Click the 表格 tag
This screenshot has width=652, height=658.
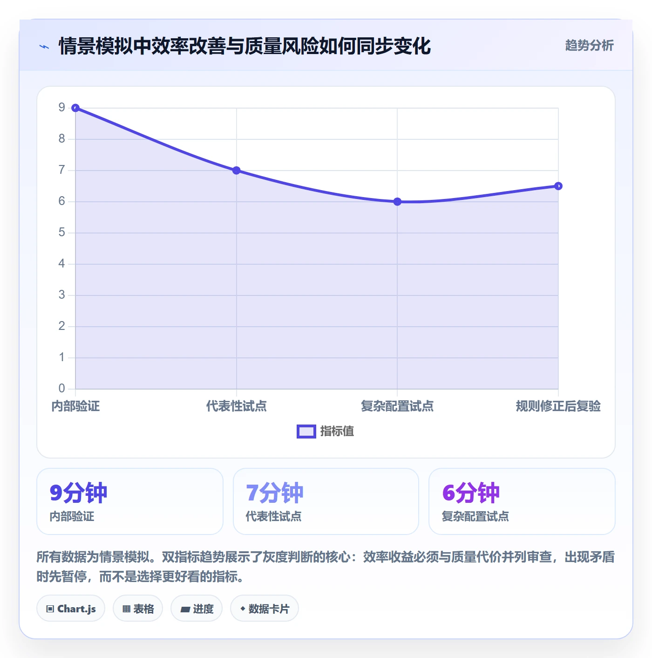[x=138, y=609]
